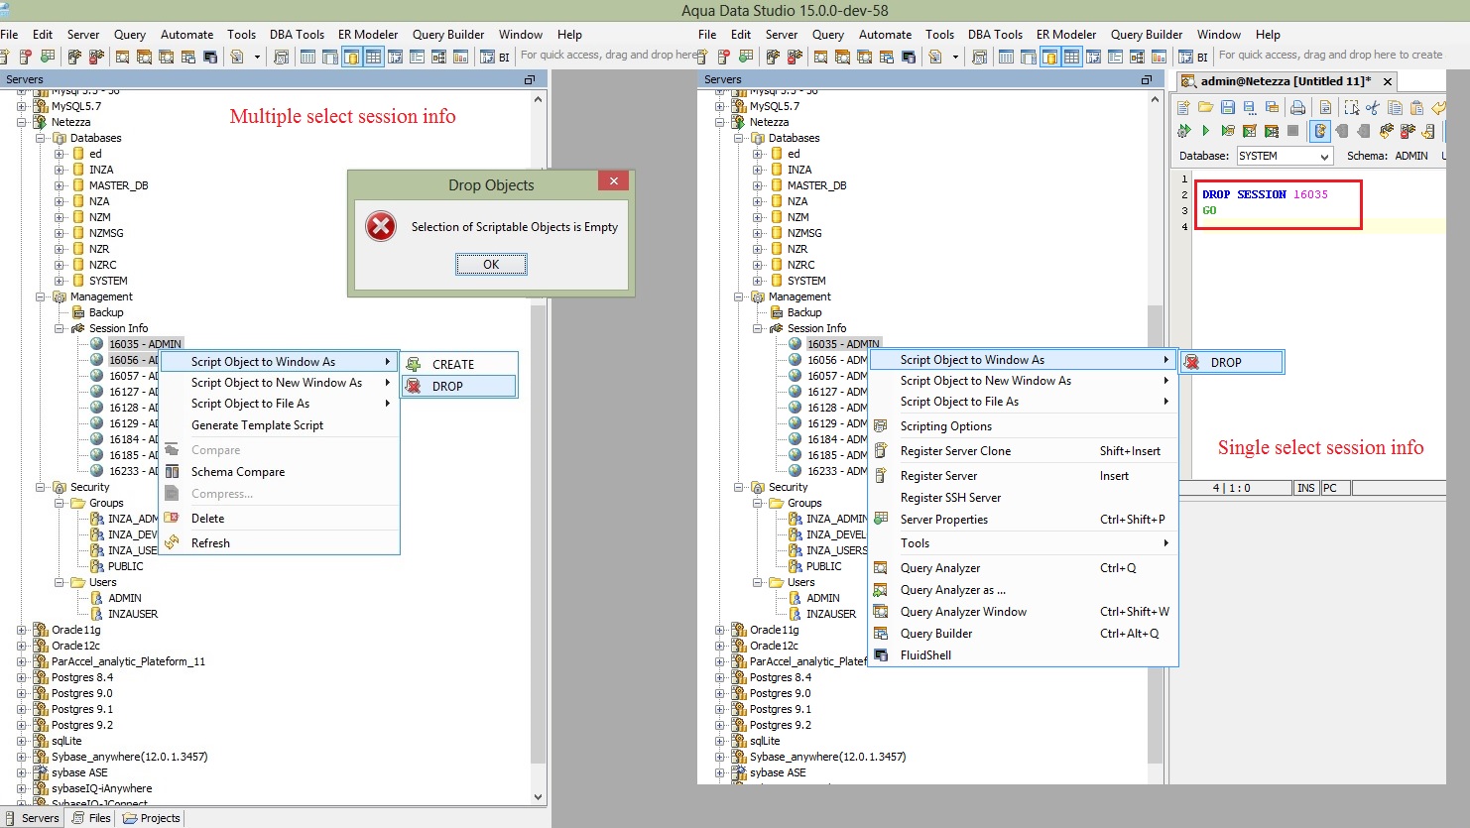Create a new script in query window toolbar
Viewport: 1470px width, 828px height.
coord(1183,107)
